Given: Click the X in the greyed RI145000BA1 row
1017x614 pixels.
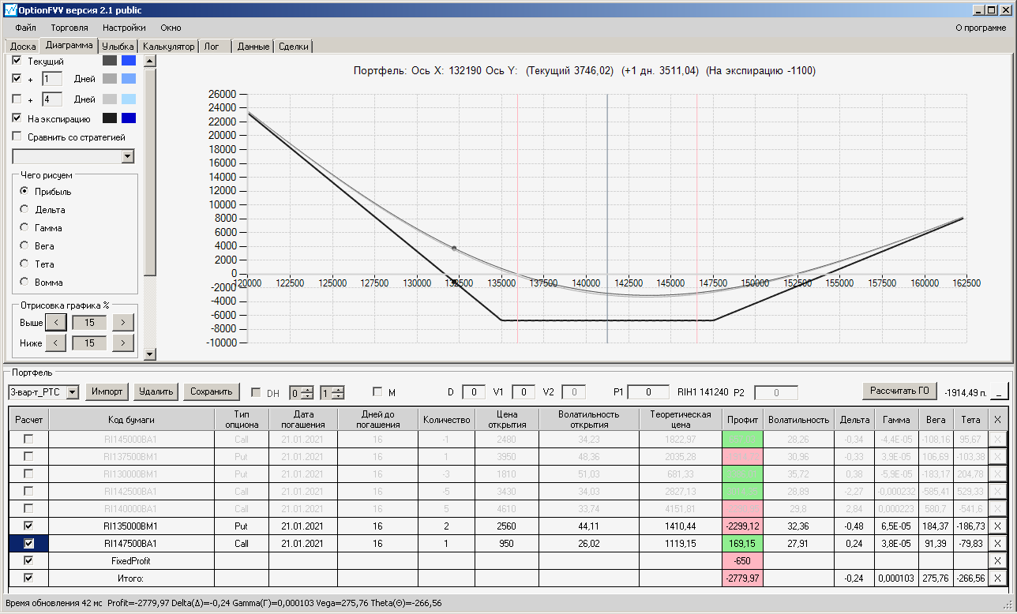Looking at the screenshot, I should [x=997, y=439].
